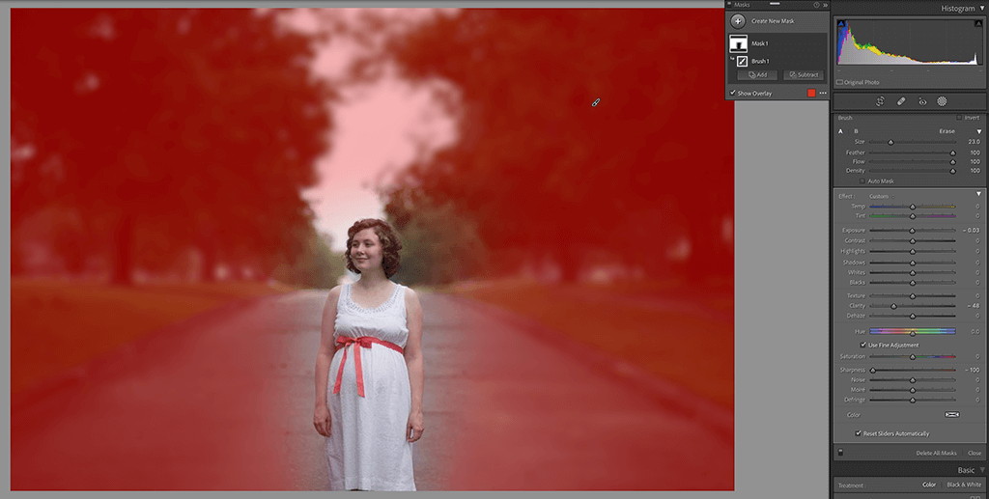Click the Size value field 23.0
The width and height of the screenshot is (989, 499).
974,143
